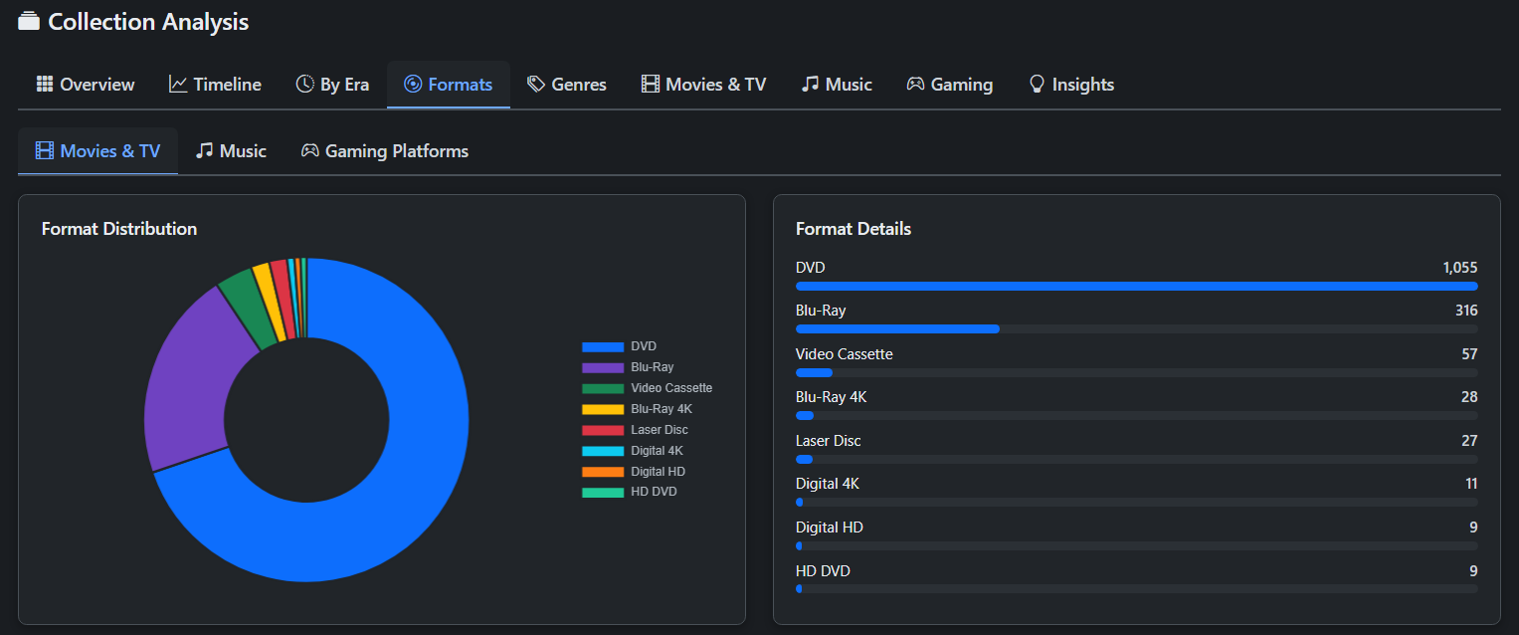Click the Laser Disc red legend swatch

pyautogui.click(x=602, y=430)
